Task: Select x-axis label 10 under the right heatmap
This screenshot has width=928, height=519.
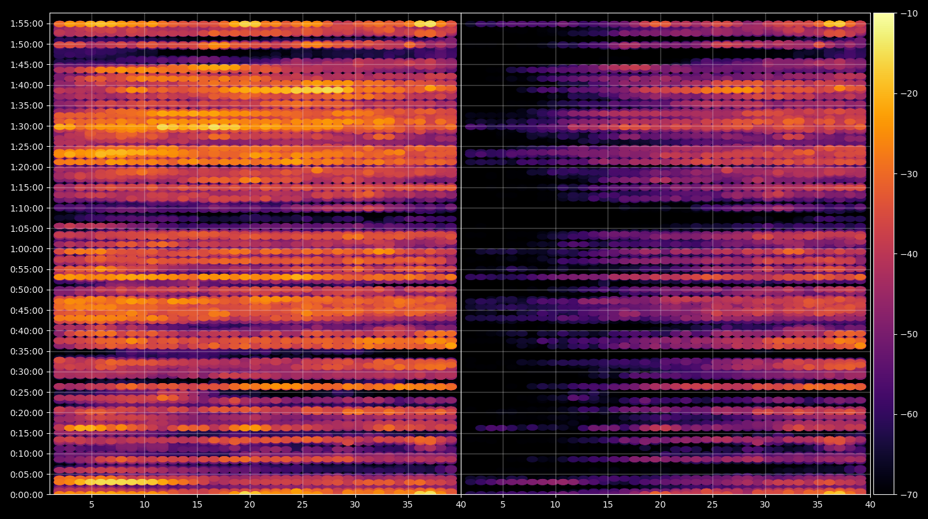Action: pyautogui.click(x=555, y=504)
